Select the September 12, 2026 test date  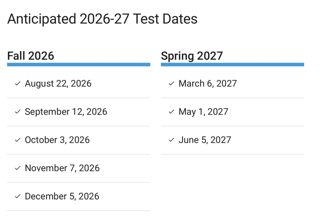coord(66,112)
